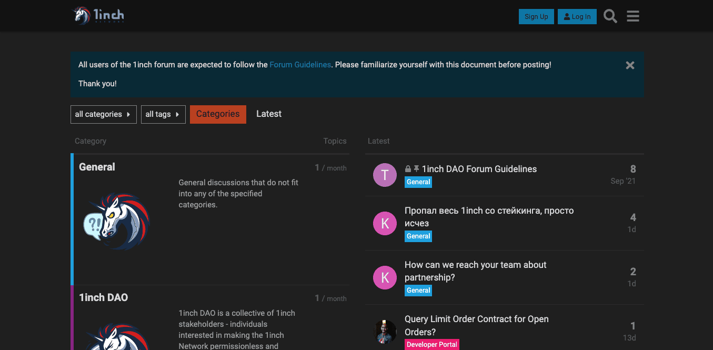Click the Topics column header
This screenshot has height=350, width=713.
(335, 141)
